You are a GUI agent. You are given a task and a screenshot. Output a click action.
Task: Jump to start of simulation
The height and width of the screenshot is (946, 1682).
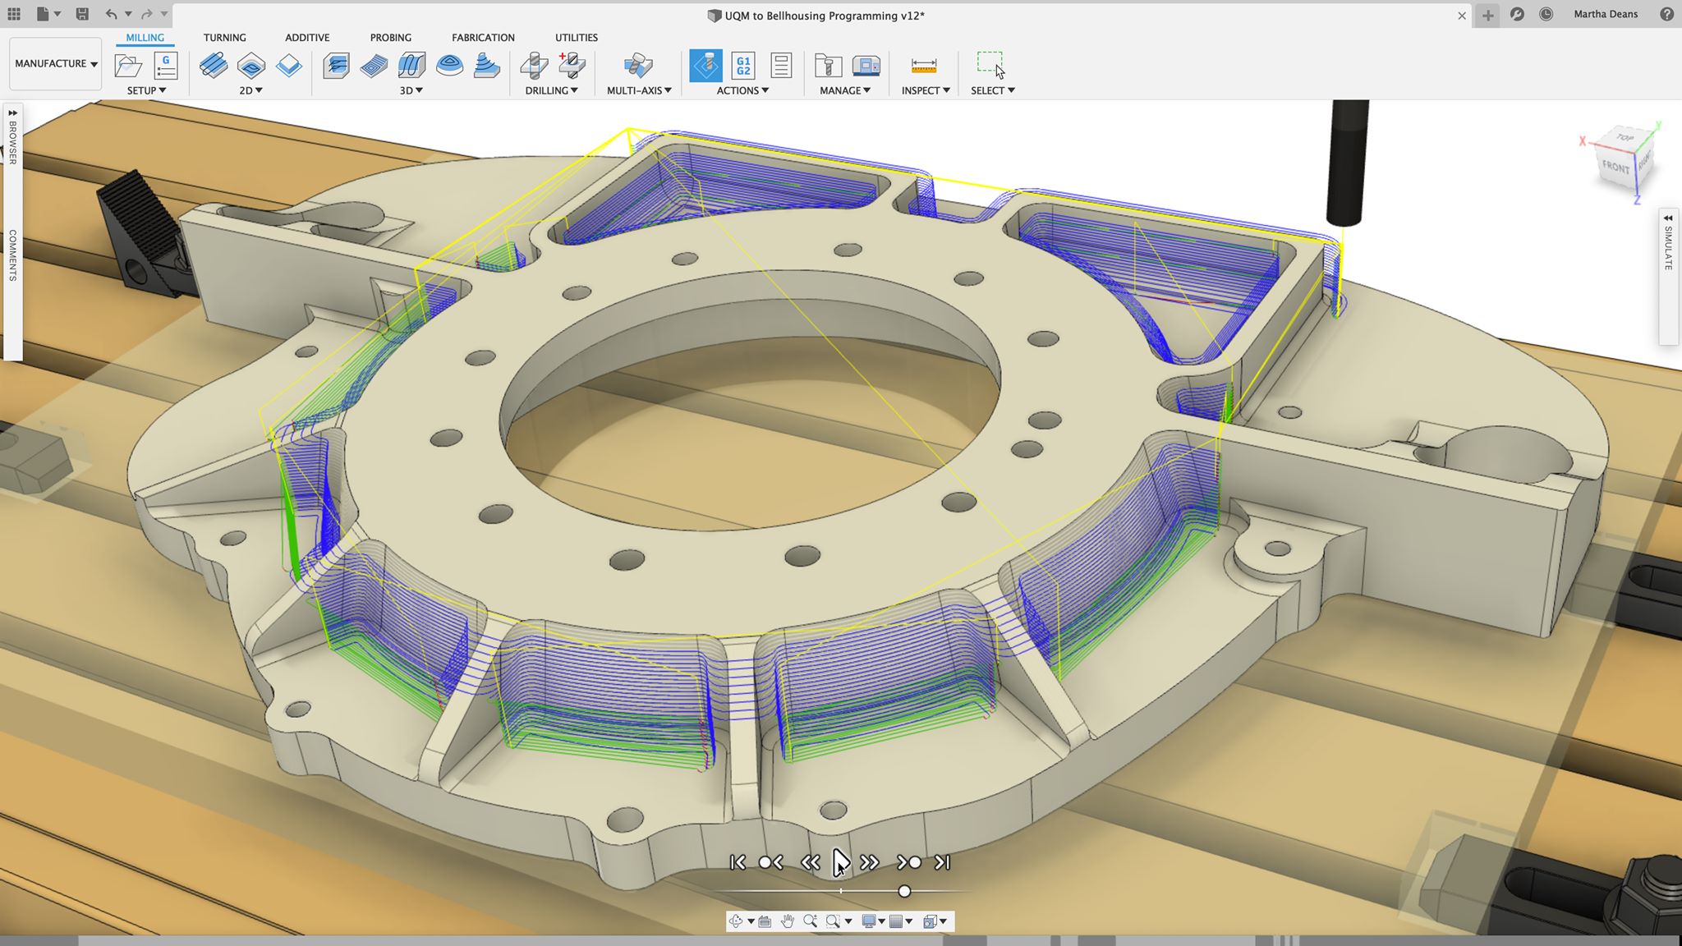point(738,862)
